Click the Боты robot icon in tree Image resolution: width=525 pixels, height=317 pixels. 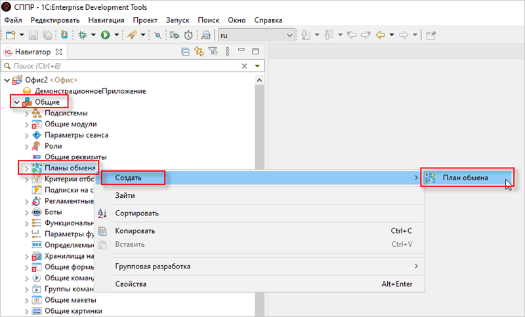click(x=37, y=212)
